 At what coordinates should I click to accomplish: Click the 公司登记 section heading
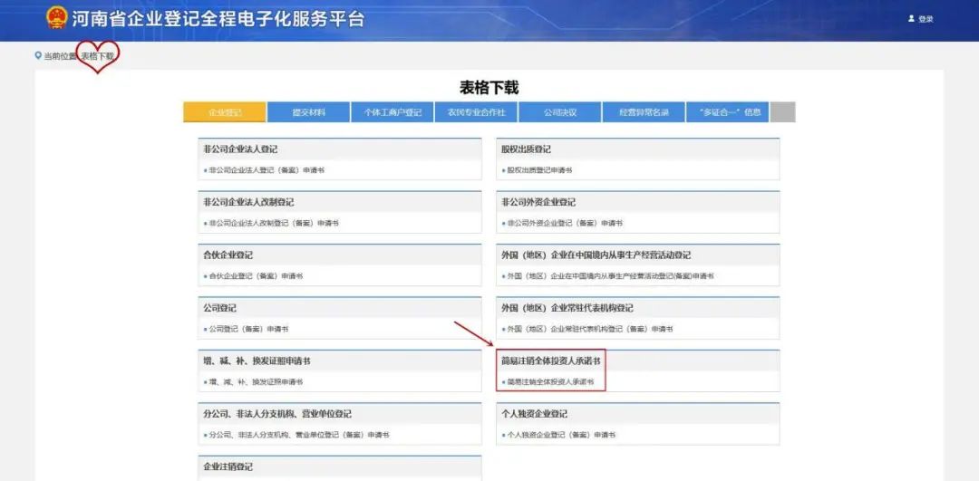coord(219,309)
